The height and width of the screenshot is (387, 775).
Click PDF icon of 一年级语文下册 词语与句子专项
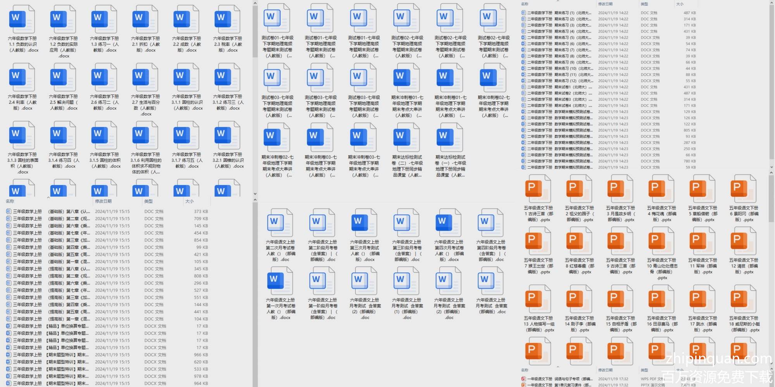click(x=524, y=379)
